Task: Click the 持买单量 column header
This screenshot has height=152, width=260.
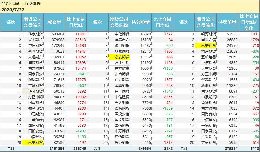Action: pos(141,22)
